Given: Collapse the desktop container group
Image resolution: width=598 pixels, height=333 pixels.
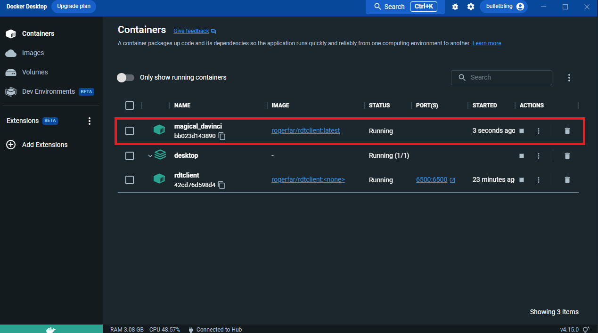Looking at the screenshot, I should (x=150, y=155).
